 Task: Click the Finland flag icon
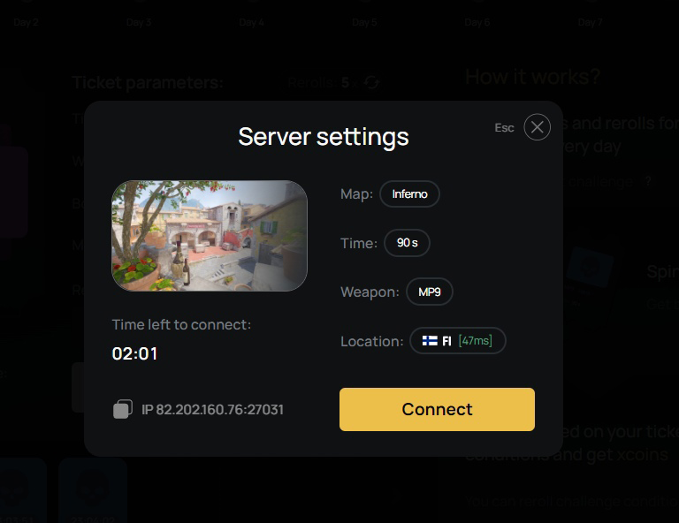(430, 341)
